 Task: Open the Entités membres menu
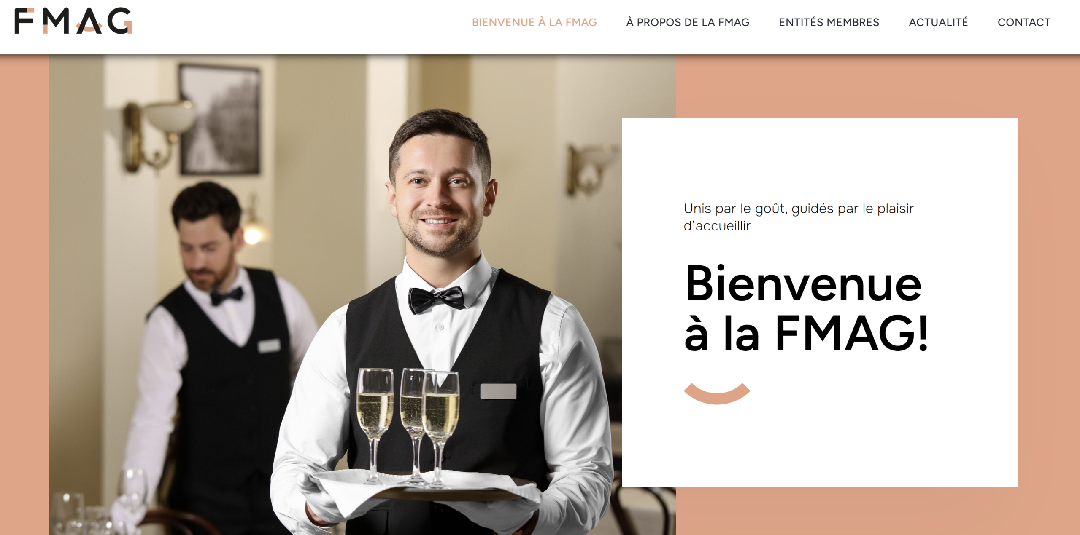click(x=829, y=22)
